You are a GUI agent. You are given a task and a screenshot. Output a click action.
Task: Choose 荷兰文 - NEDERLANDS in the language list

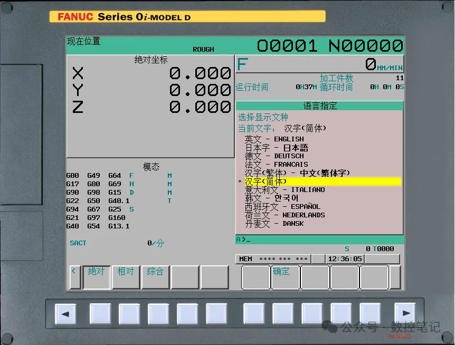coord(285,215)
